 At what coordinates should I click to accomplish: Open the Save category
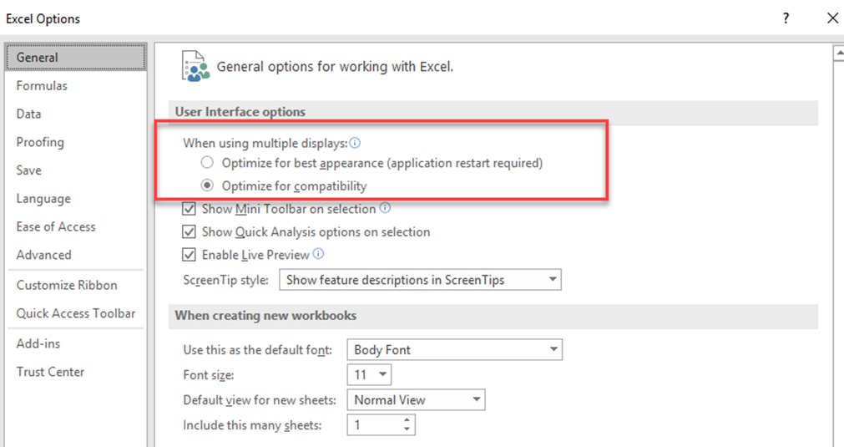[x=76, y=170]
